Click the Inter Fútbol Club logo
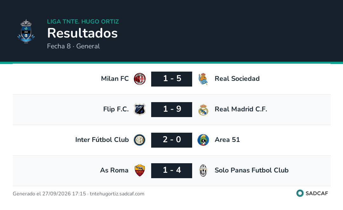 coord(139,140)
